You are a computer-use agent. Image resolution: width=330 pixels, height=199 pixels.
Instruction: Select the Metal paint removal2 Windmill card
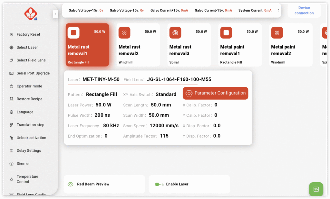pos(291,45)
